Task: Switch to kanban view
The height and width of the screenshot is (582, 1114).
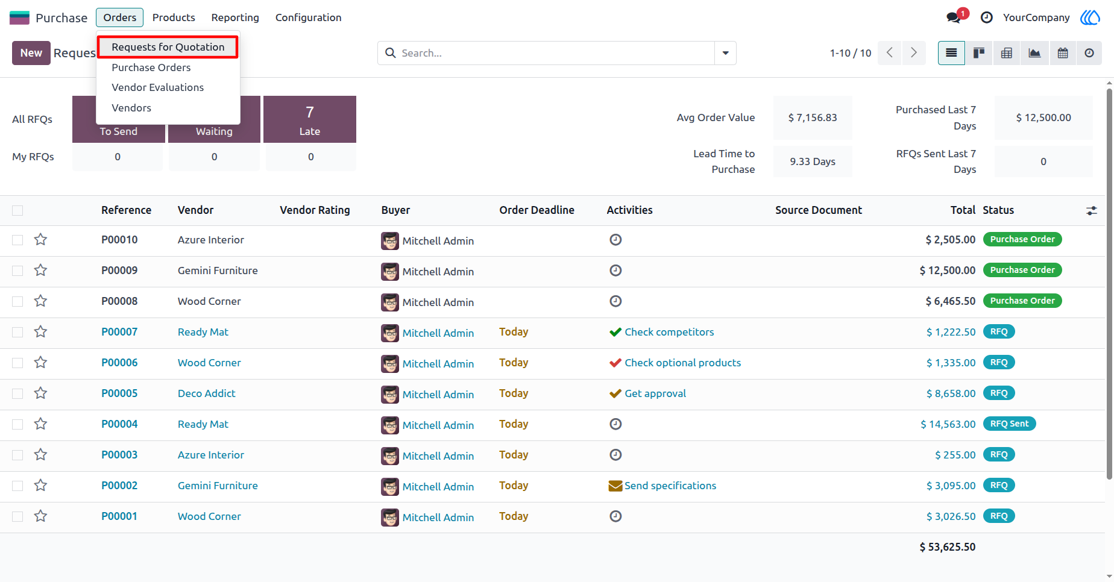Action: [979, 53]
